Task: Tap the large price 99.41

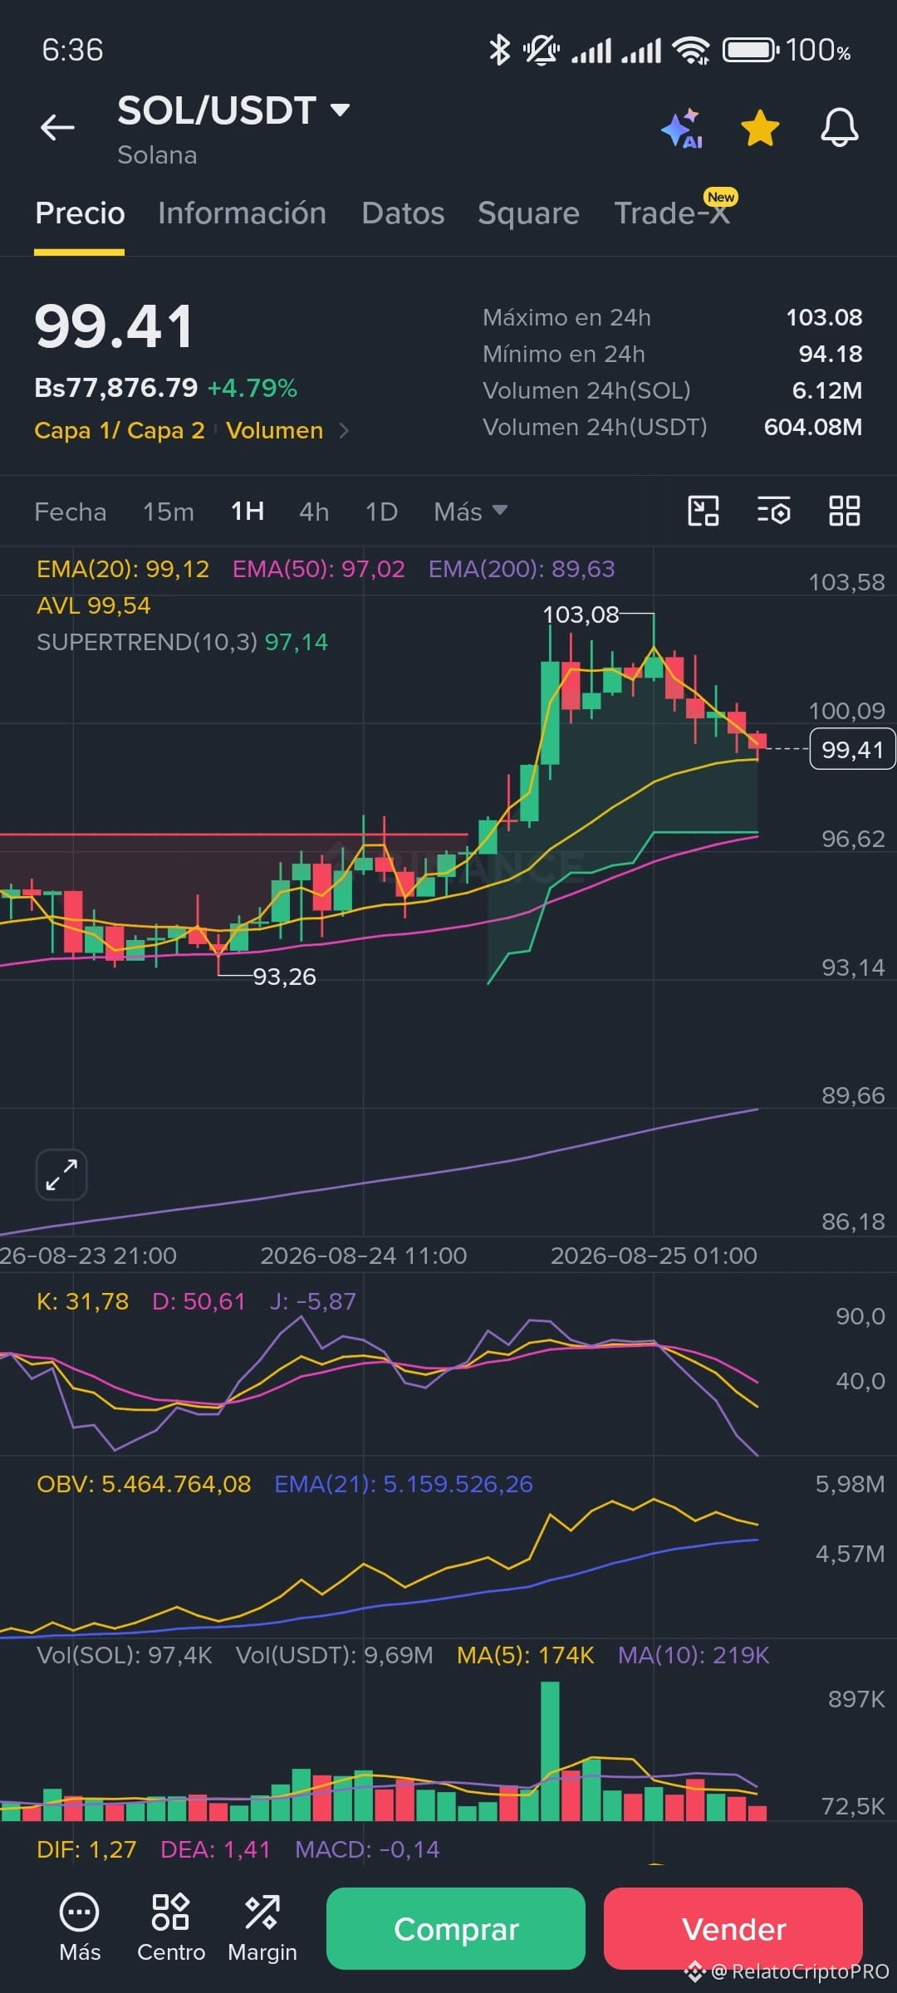Action: click(x=114, y=326)
